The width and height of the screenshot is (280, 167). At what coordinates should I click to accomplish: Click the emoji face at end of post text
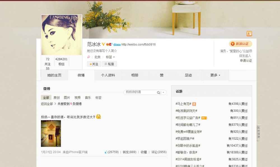[x=98, y=117]
